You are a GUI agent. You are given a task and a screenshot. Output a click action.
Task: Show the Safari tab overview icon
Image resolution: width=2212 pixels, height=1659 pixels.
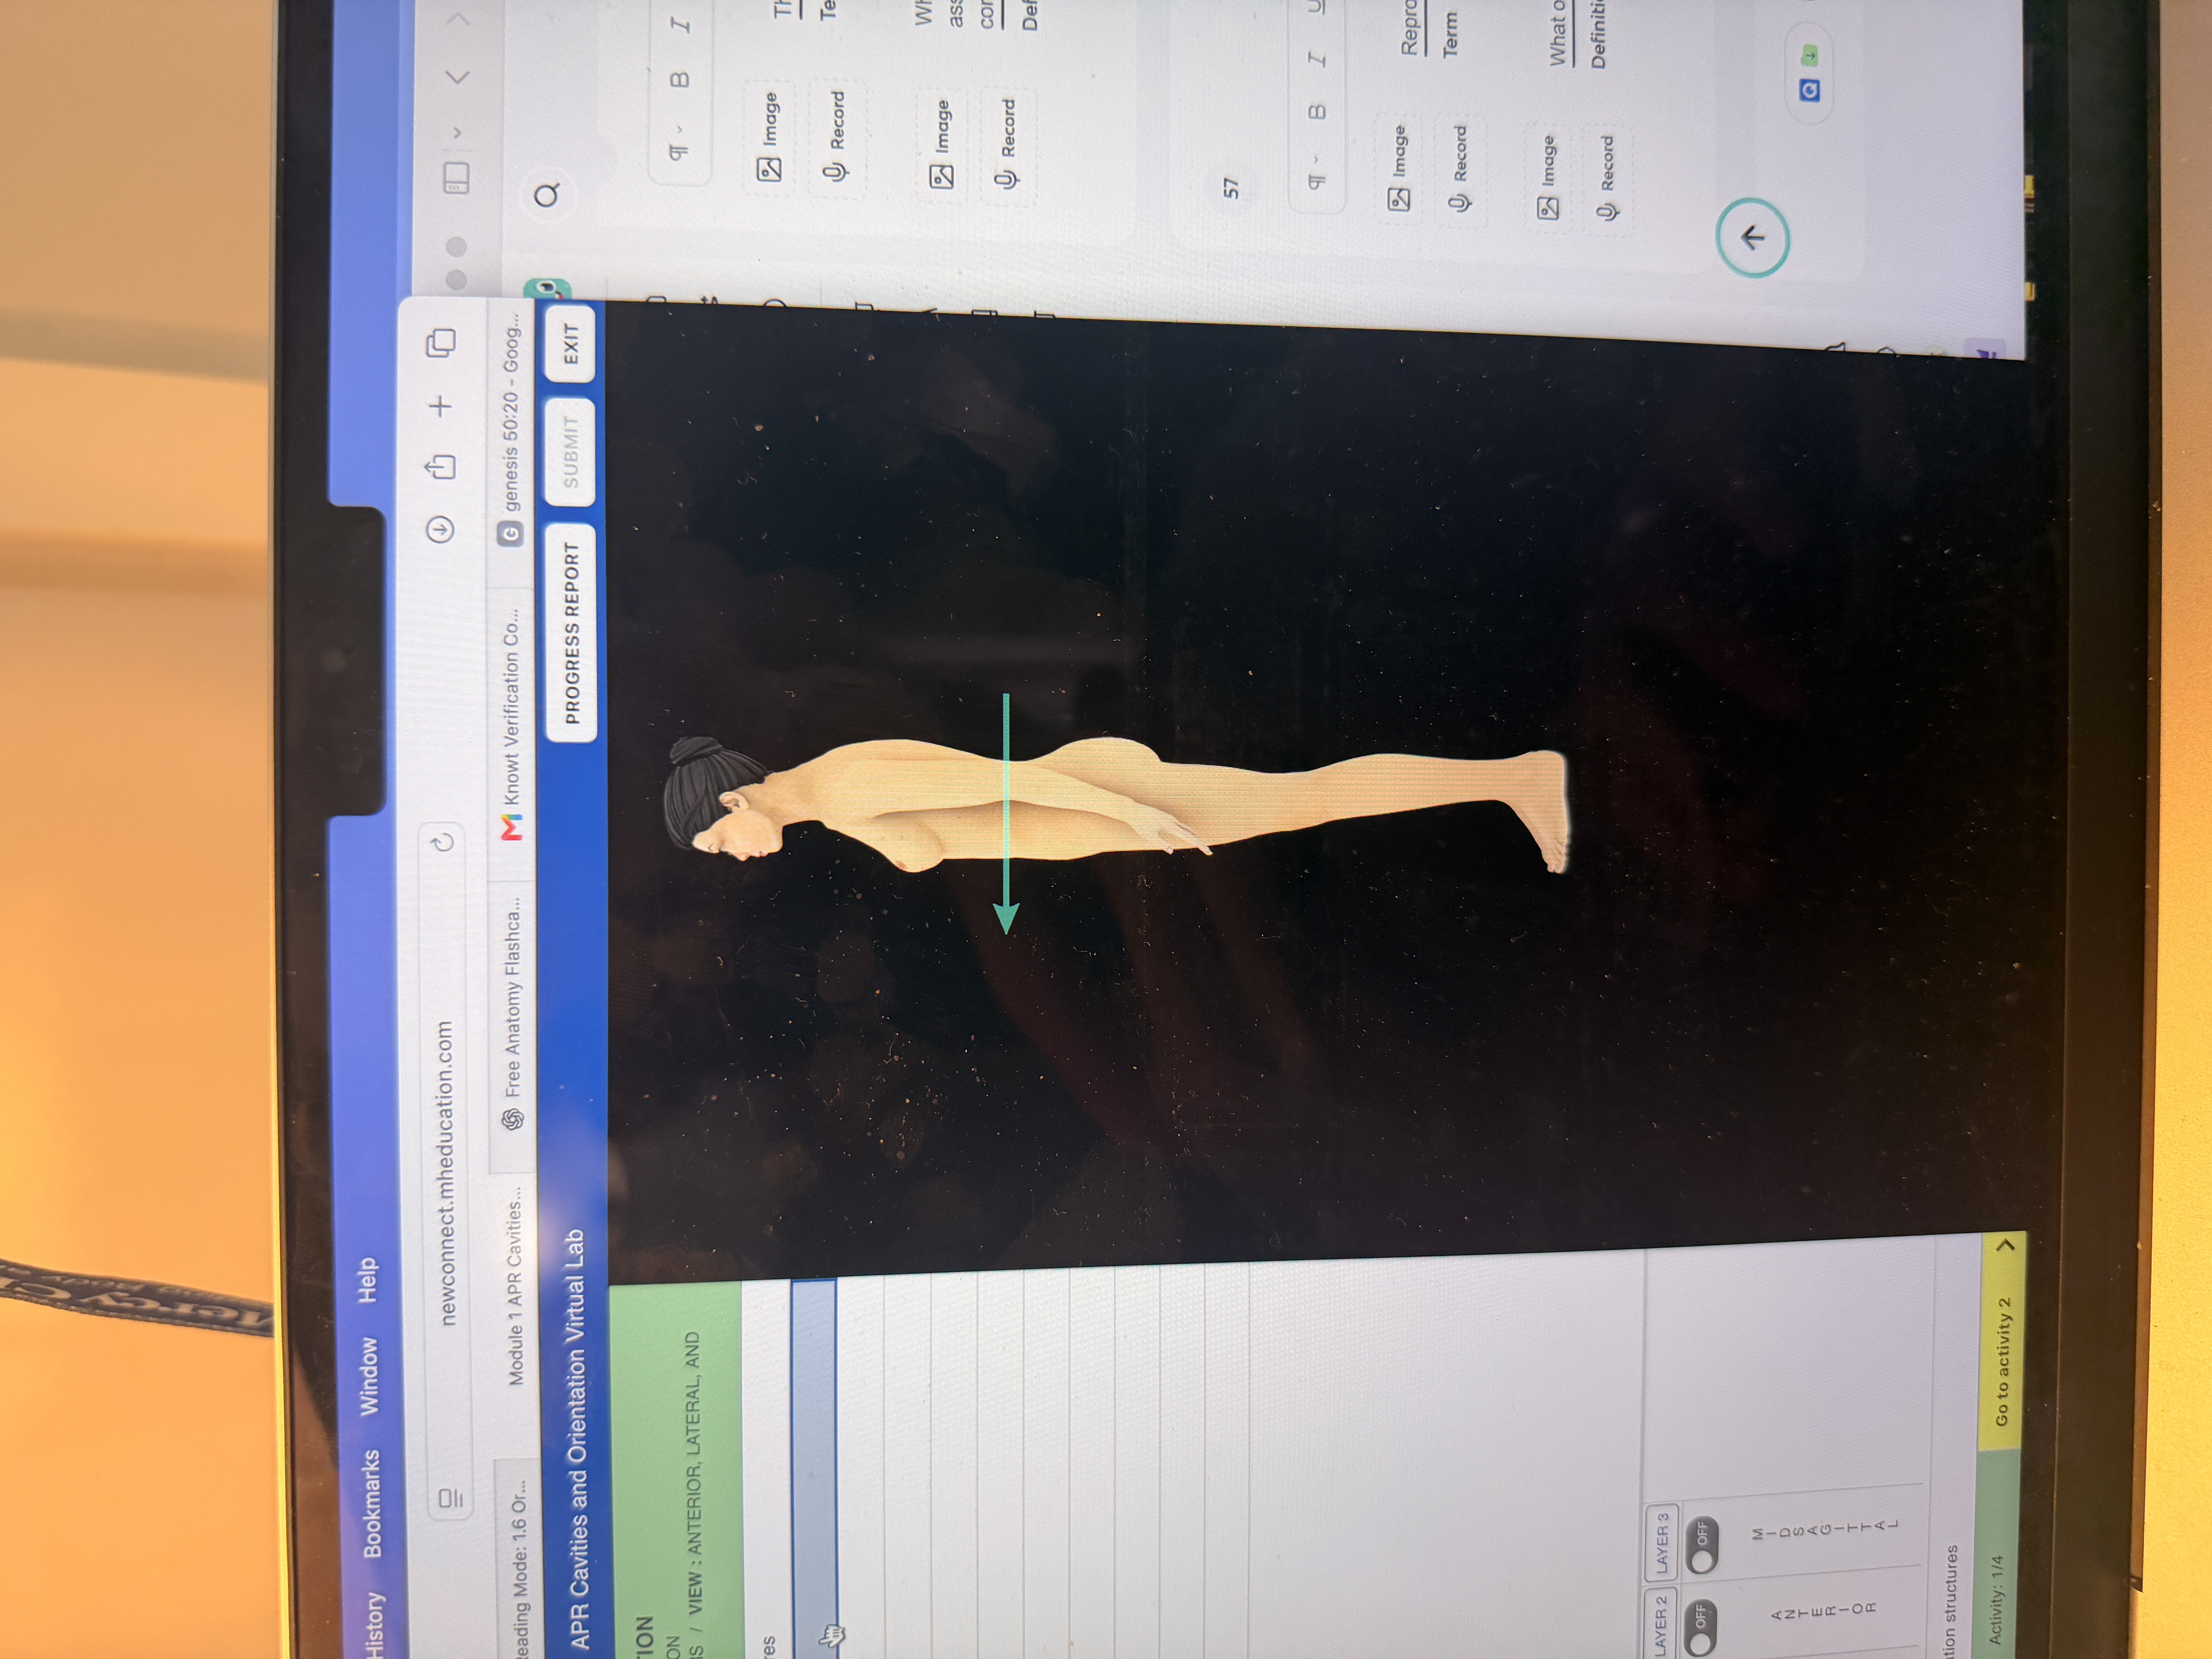click(x=441, y=343)
